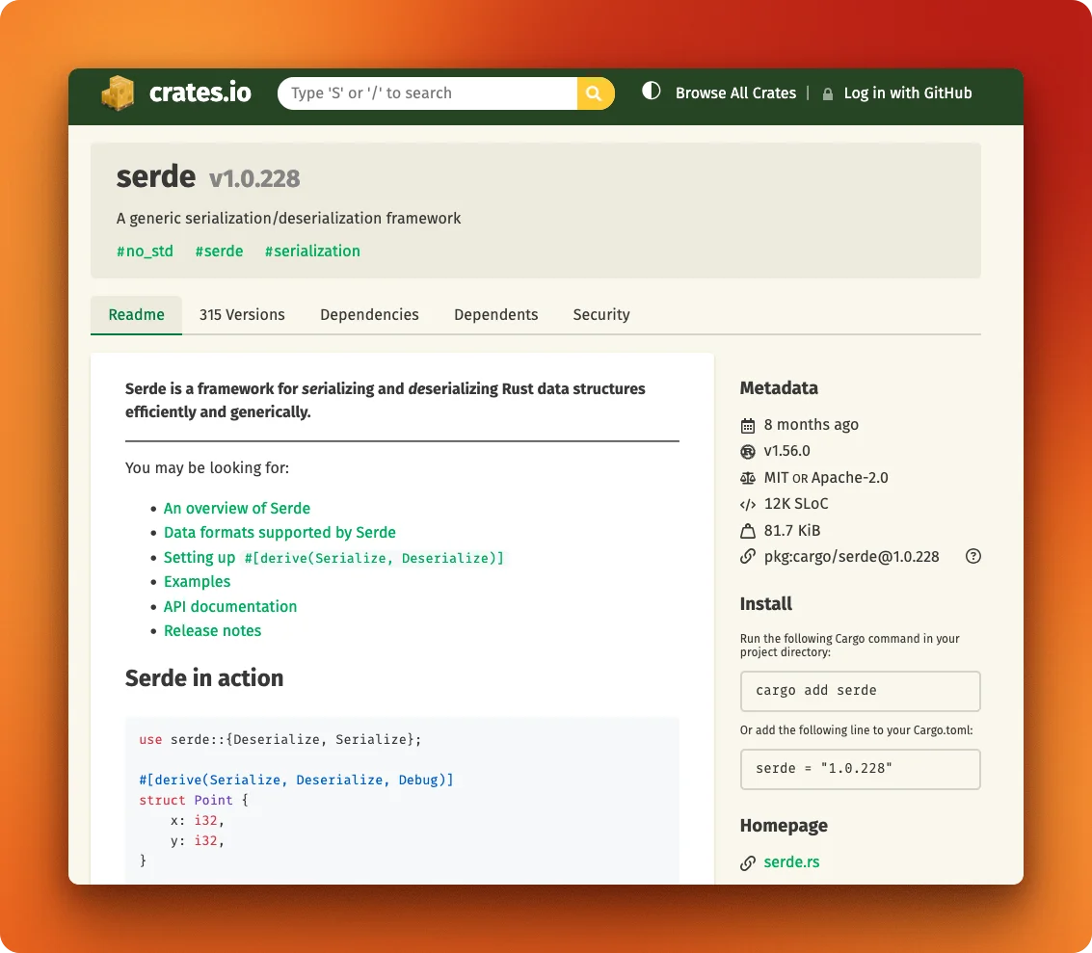Copy the cargo add serde command box

[860, 691]
